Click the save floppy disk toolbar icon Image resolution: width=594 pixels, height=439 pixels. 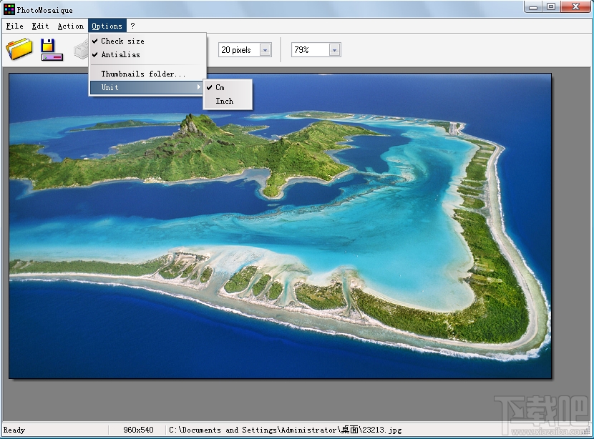pyautogui.click(x=52, y=49)
